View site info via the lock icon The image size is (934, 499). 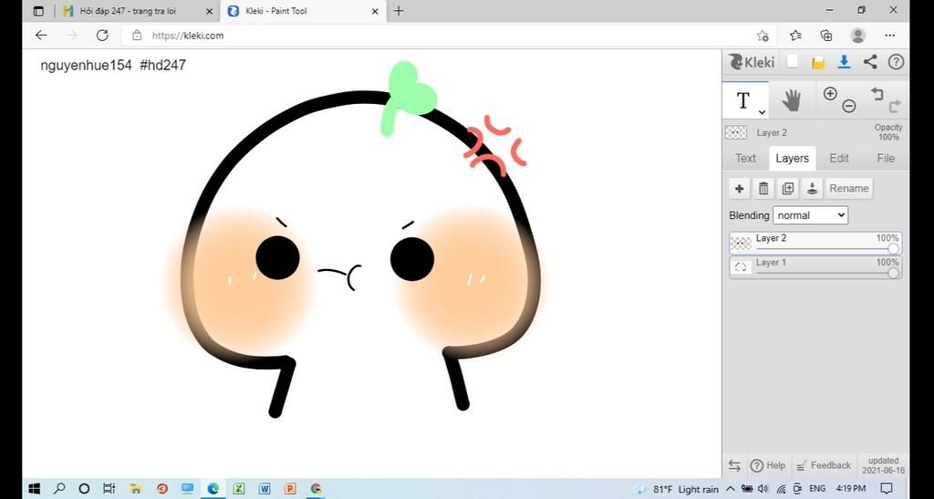(x=137, y=36)
